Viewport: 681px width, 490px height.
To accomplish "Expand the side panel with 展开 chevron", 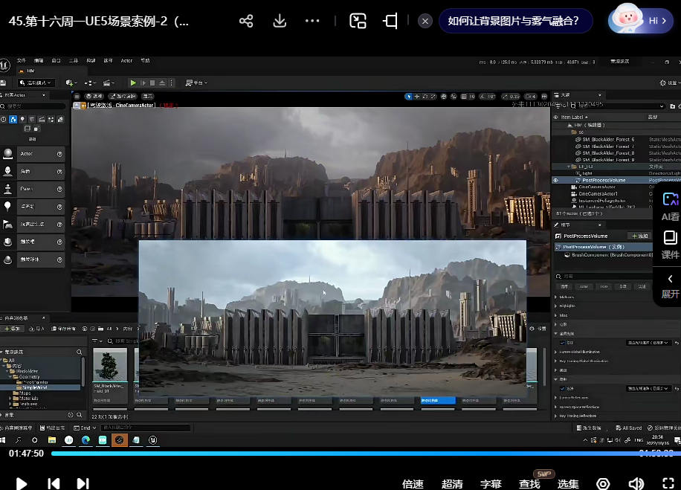I will point(670,285).
